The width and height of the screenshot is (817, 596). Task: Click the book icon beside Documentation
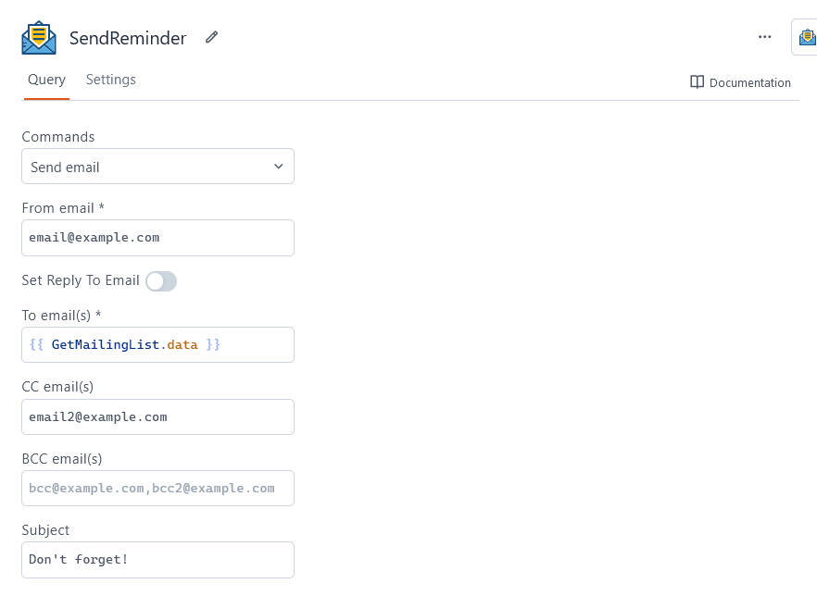coord(697,82)
